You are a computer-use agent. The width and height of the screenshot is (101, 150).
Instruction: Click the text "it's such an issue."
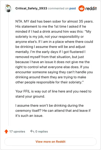pos(29,116)
